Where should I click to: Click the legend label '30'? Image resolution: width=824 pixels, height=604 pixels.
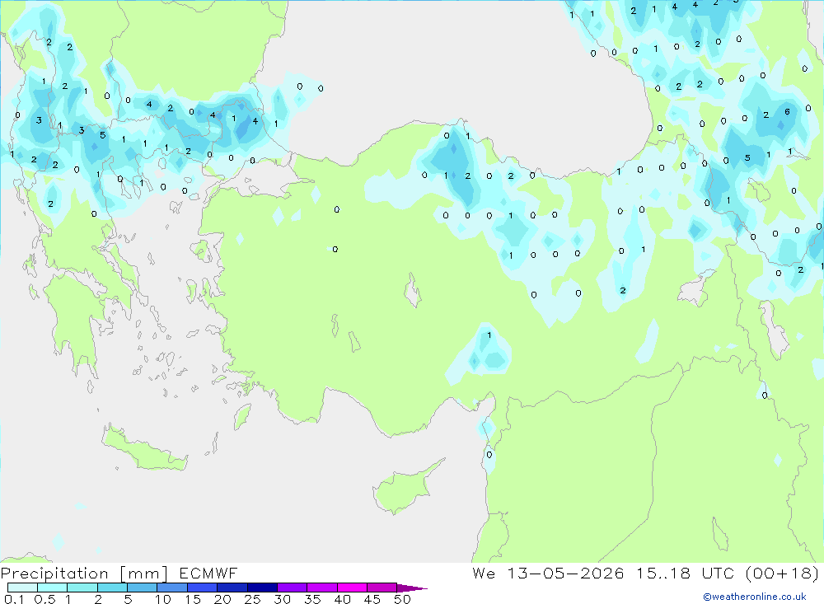[x=282, y=599]
